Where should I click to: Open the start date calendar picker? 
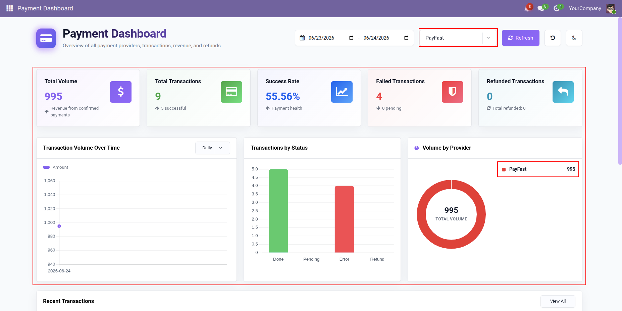(x=351, y=38)
